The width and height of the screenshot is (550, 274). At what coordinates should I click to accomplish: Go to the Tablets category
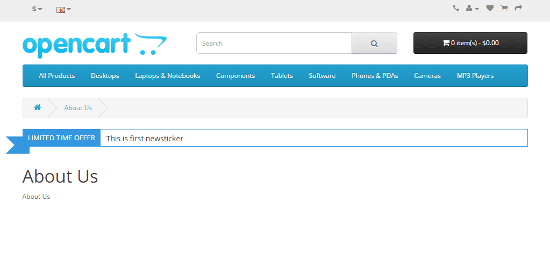[282, 76]
